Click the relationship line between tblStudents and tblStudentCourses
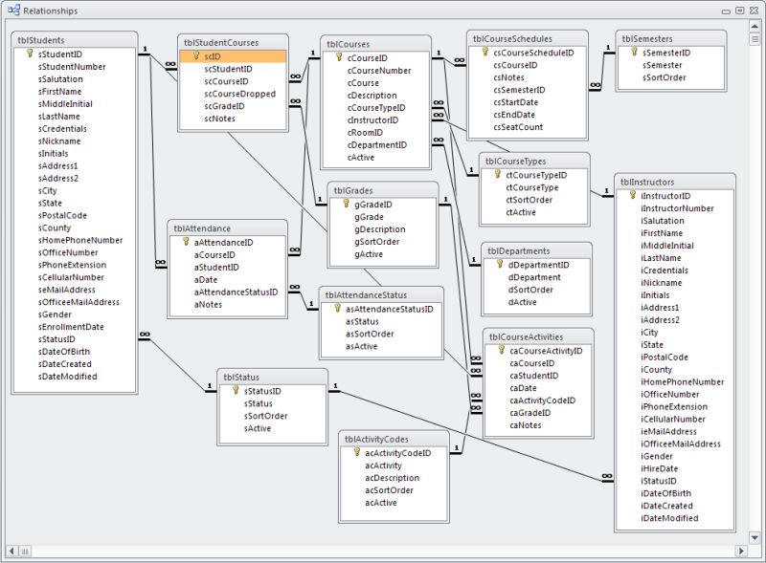The image size is (766, 563). pyautogui.click(x=158, y=61)
